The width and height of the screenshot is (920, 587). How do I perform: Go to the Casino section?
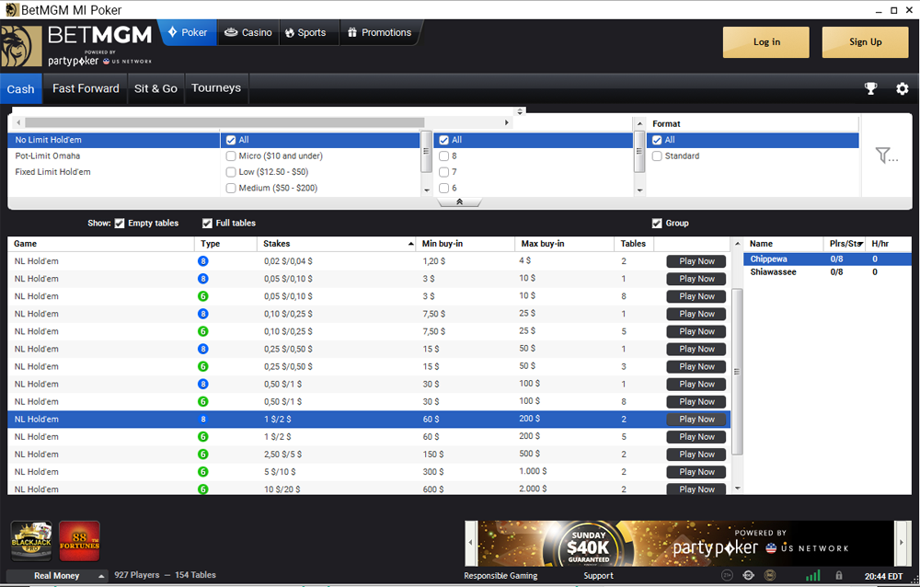[x=248, y=33]
